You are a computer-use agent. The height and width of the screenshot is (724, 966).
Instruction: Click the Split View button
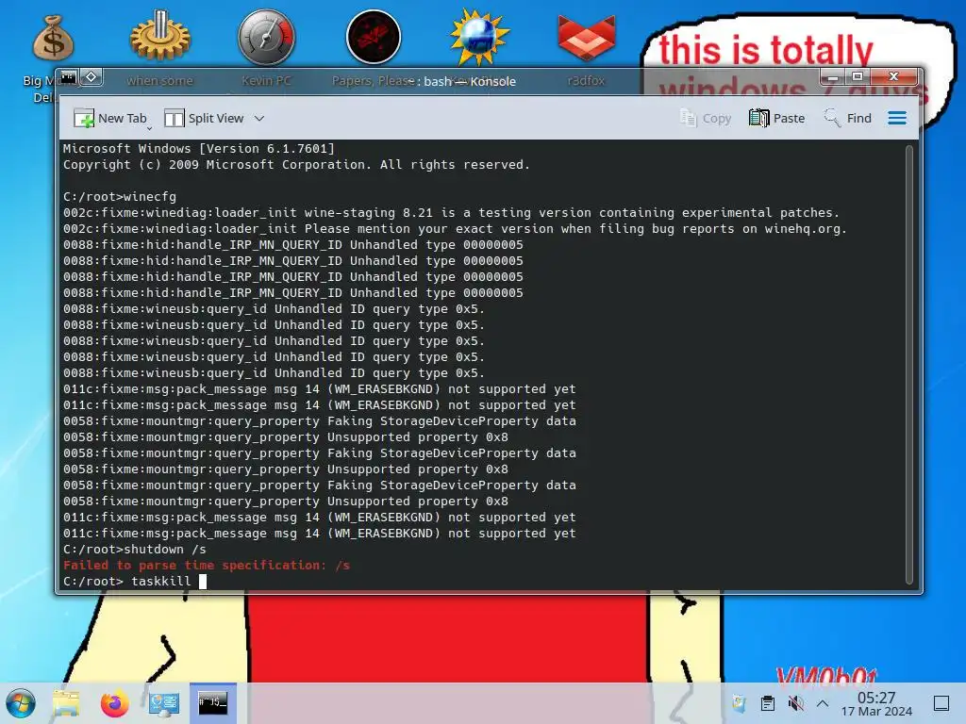(x=205, y=118)
